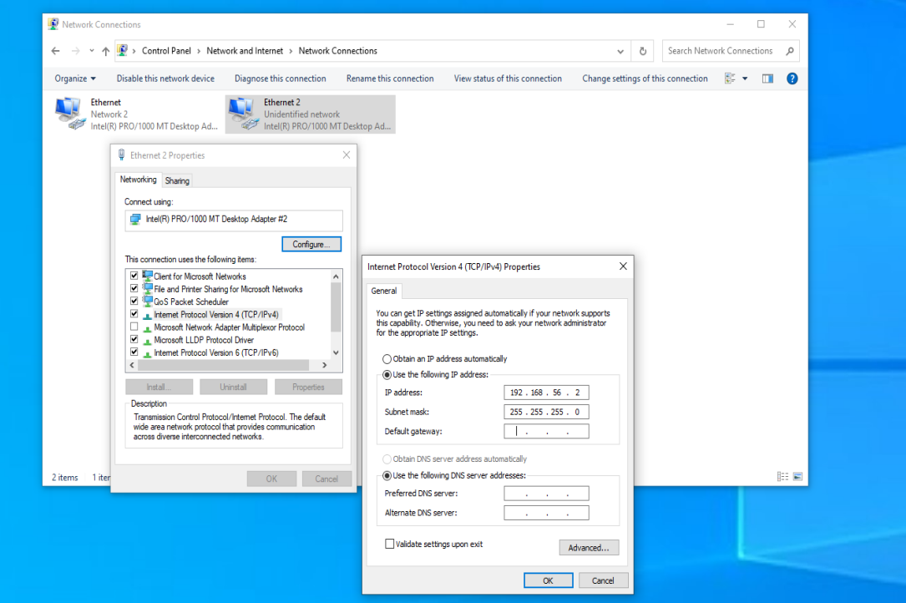
Task: Uncheck Microsoft Network Adapter Multiplexor Protocol
Action: (134, 327)
